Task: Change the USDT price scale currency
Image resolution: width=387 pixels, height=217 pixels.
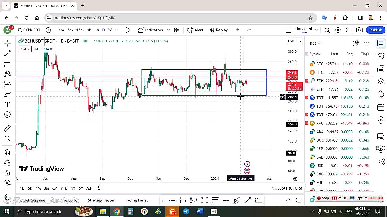Action: (x=295, y=41)
